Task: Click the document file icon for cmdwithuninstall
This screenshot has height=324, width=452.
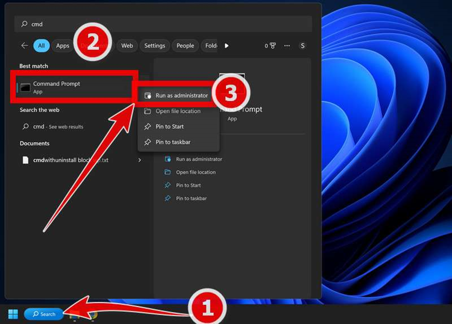Action: click(26, 160)
